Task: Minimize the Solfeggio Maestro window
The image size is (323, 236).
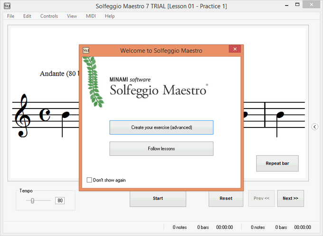Action: pos(286,6)
